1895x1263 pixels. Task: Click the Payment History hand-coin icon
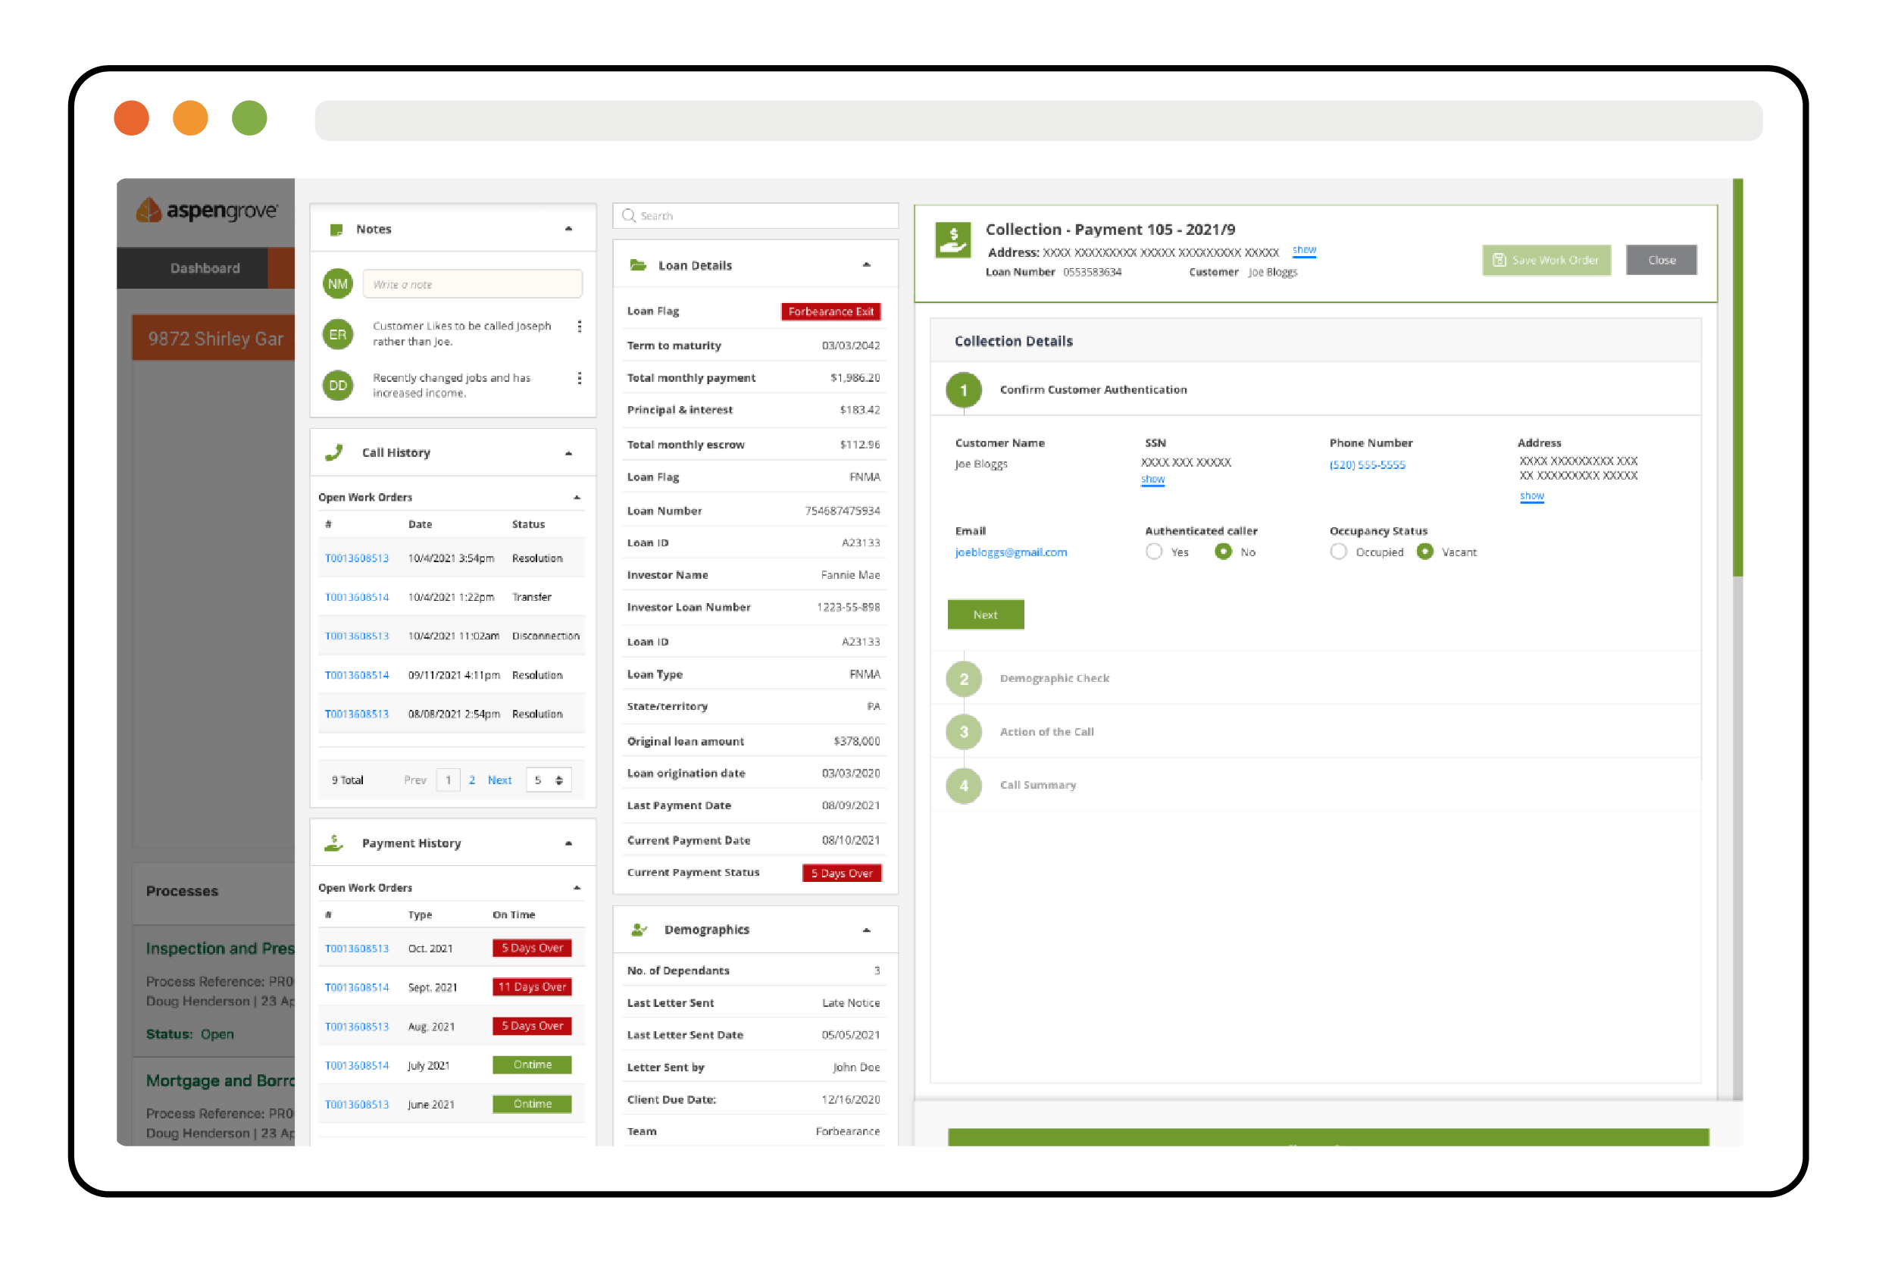334,843
